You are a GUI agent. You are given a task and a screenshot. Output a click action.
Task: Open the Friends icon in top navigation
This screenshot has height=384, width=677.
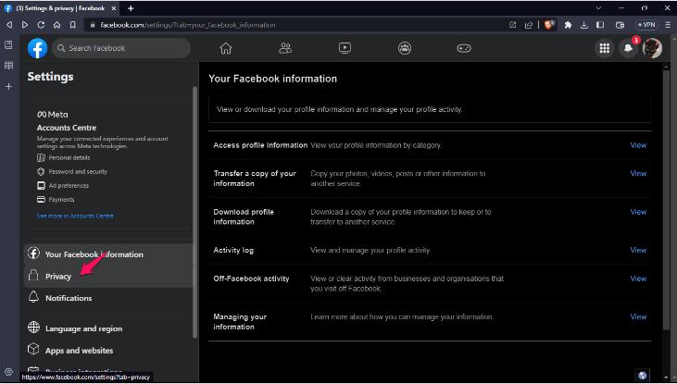285,48
